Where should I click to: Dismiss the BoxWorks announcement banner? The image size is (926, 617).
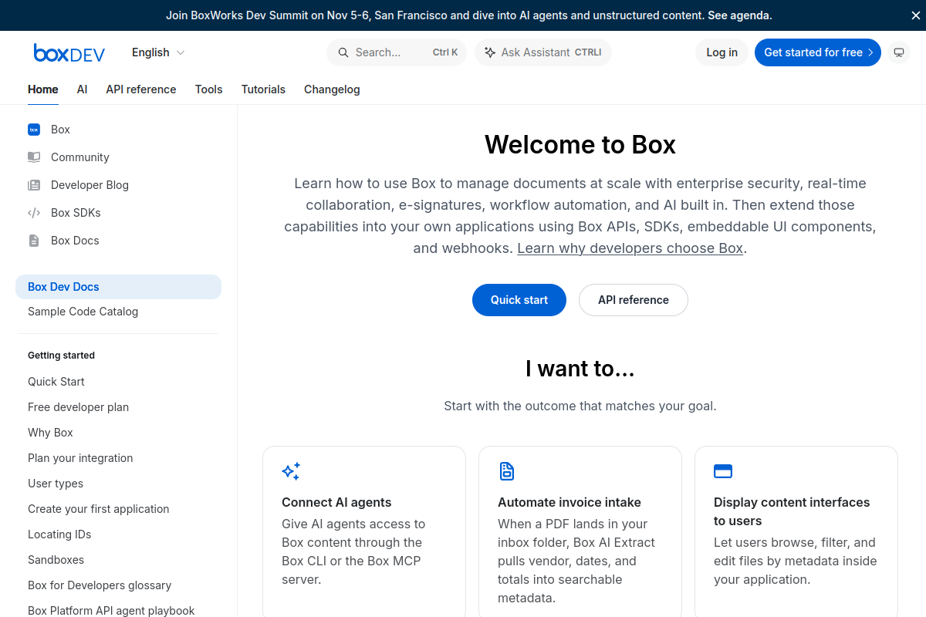tap(916, 15)
